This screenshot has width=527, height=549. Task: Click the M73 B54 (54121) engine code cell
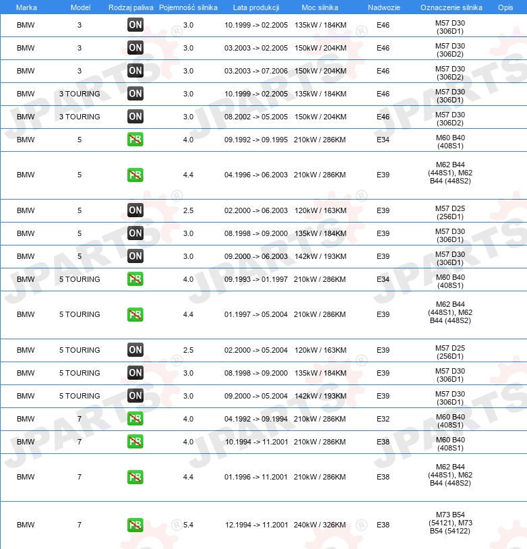point(450,523)
